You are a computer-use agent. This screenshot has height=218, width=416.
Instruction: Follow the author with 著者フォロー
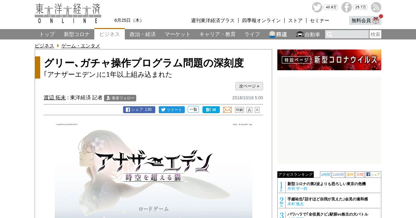(120, 98)
